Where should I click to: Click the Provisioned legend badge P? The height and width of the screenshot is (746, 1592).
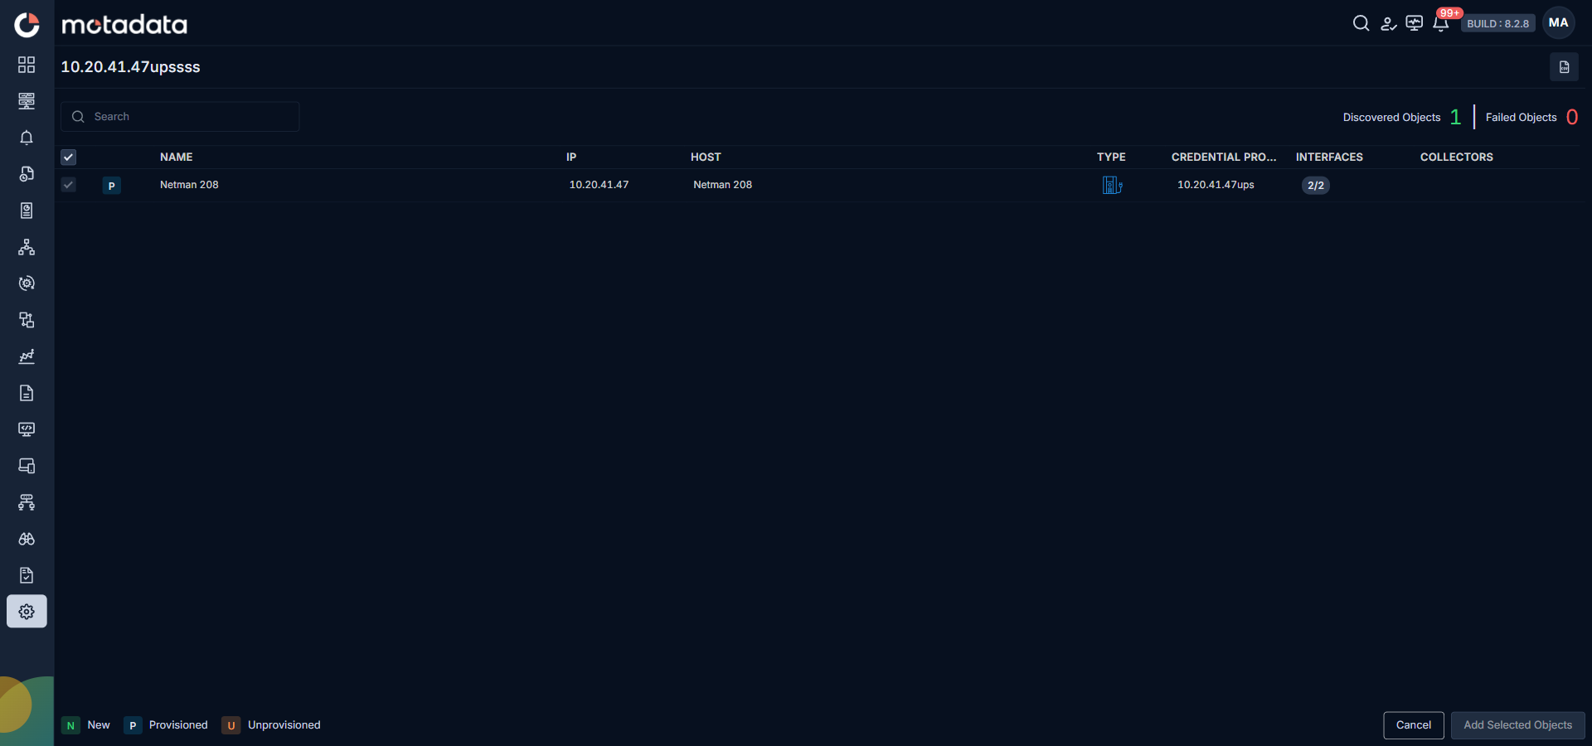click(133, 726)
